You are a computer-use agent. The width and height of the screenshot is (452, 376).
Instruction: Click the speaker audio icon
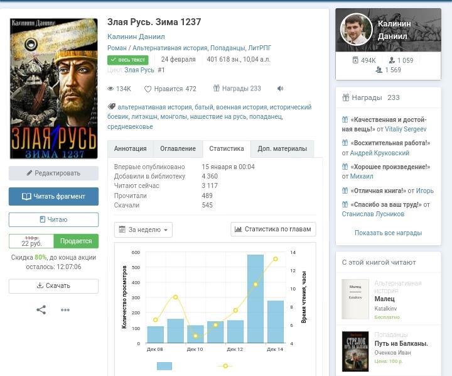(x=280, y=89)
